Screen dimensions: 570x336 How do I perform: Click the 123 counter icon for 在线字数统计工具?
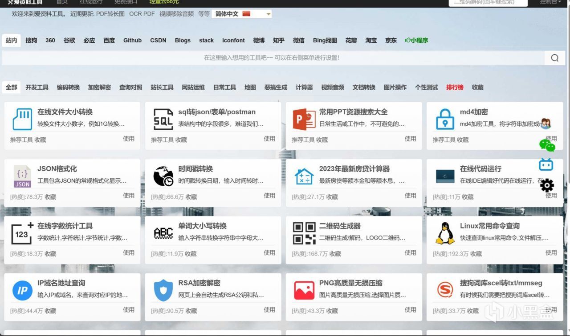pyautogui.click(x=22, y=233)
